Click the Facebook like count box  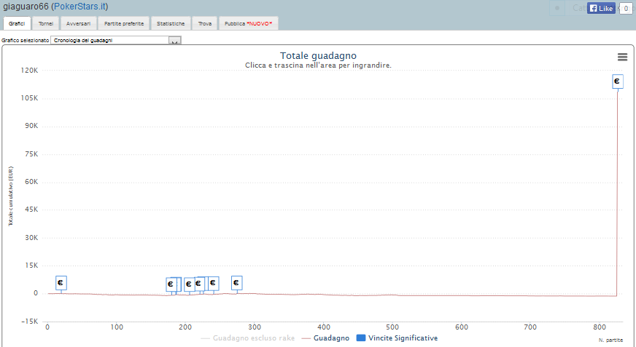pos(625,9)
